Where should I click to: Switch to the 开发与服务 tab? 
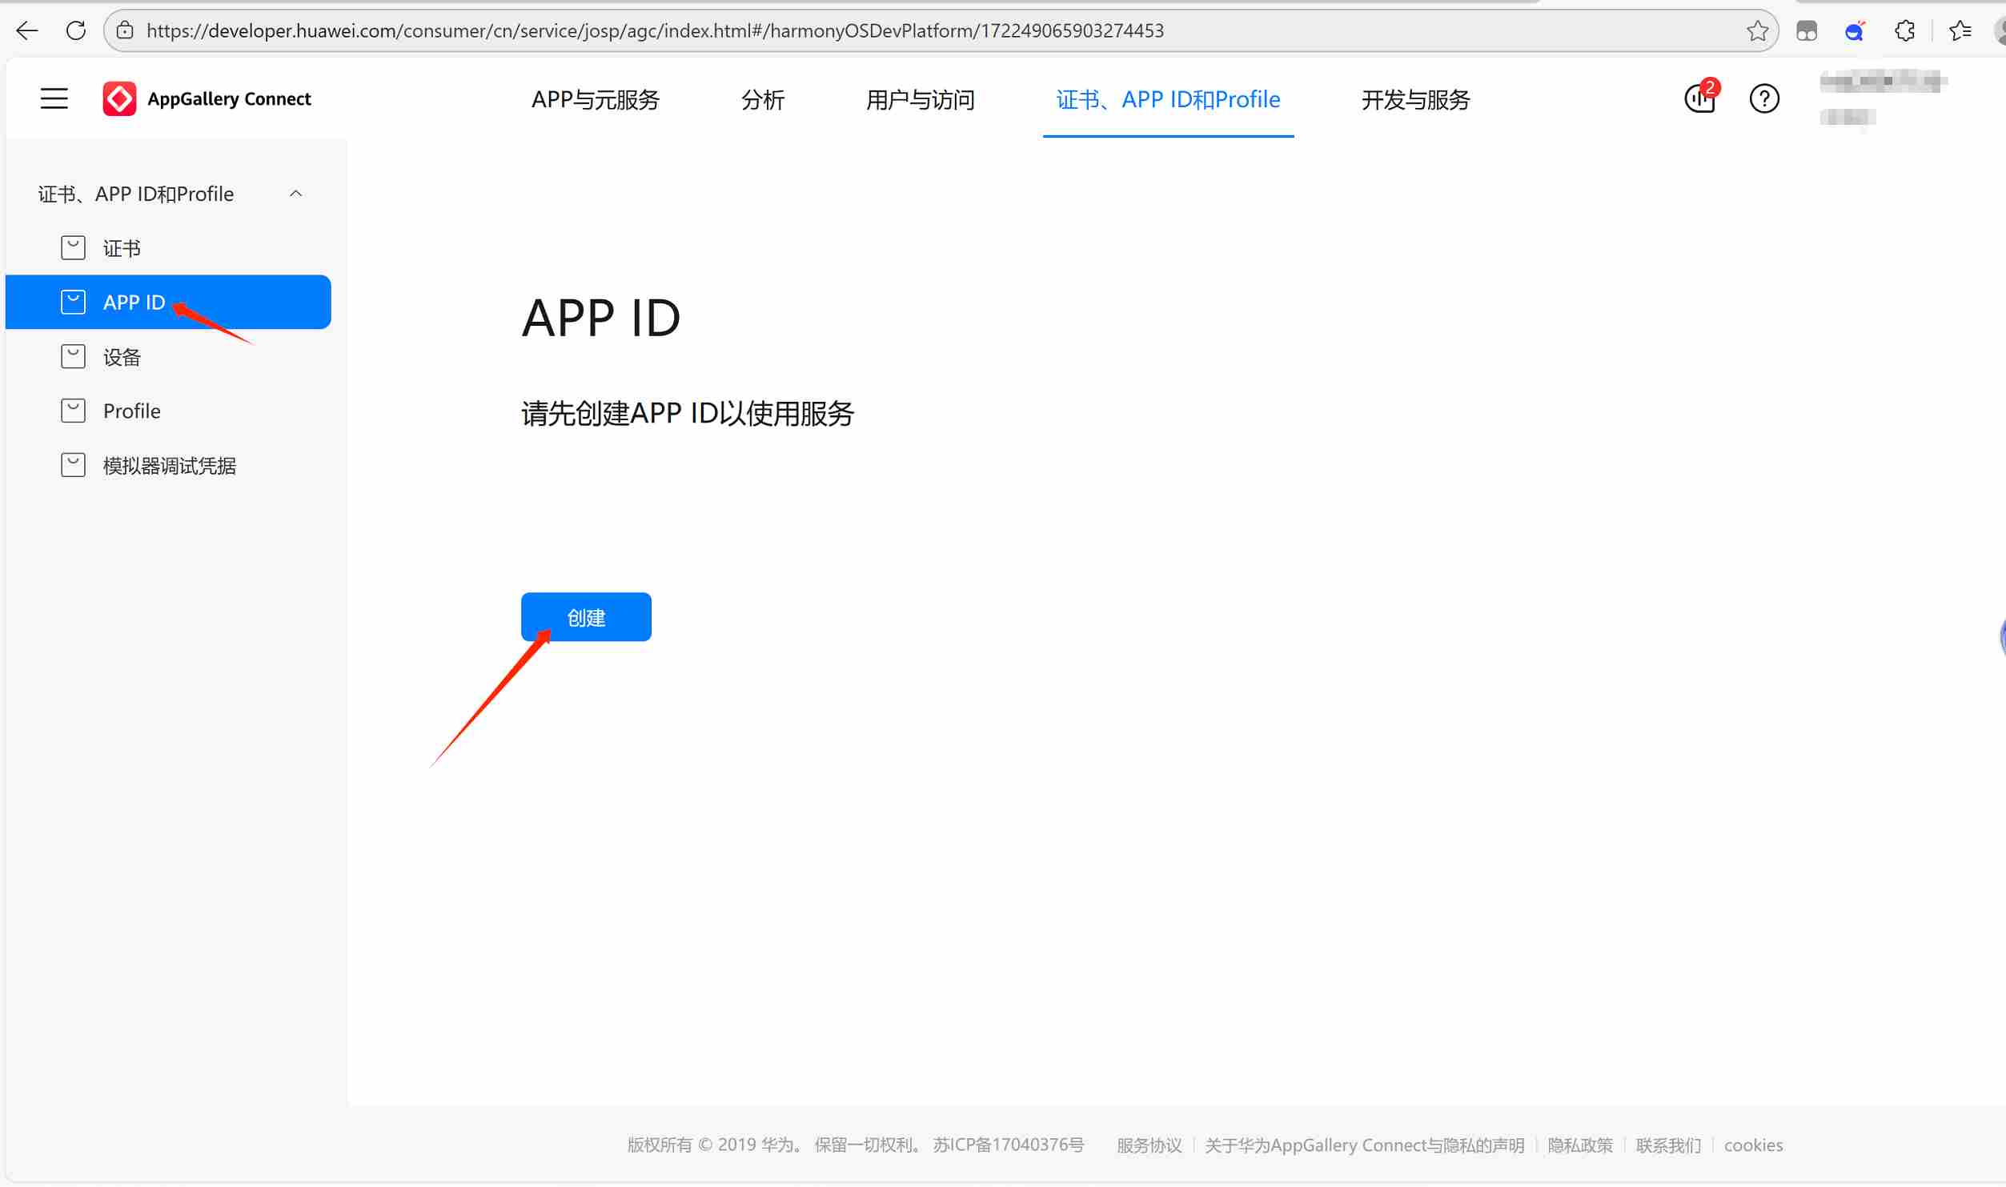(x=1414, y=99)
